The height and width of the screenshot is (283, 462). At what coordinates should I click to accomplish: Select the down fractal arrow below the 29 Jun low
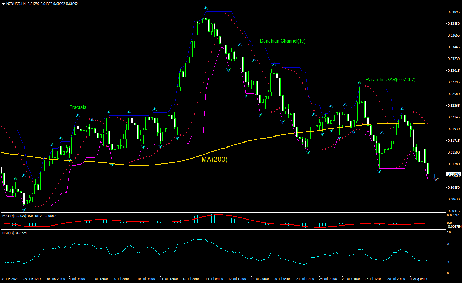pyautogui.click(x=24, y=210)
